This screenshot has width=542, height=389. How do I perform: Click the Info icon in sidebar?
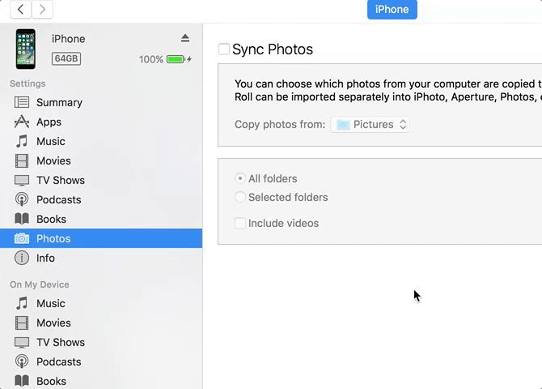click(x=22, y=259)
